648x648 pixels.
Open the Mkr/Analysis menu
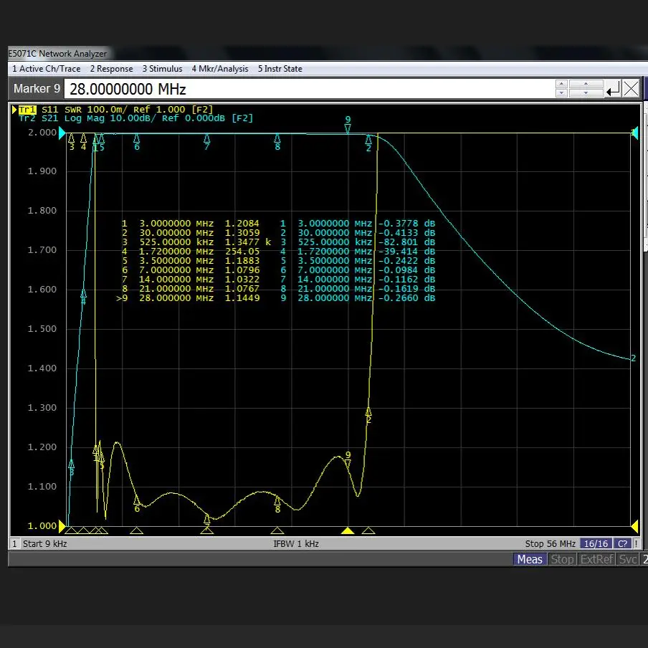coord(219,69)
